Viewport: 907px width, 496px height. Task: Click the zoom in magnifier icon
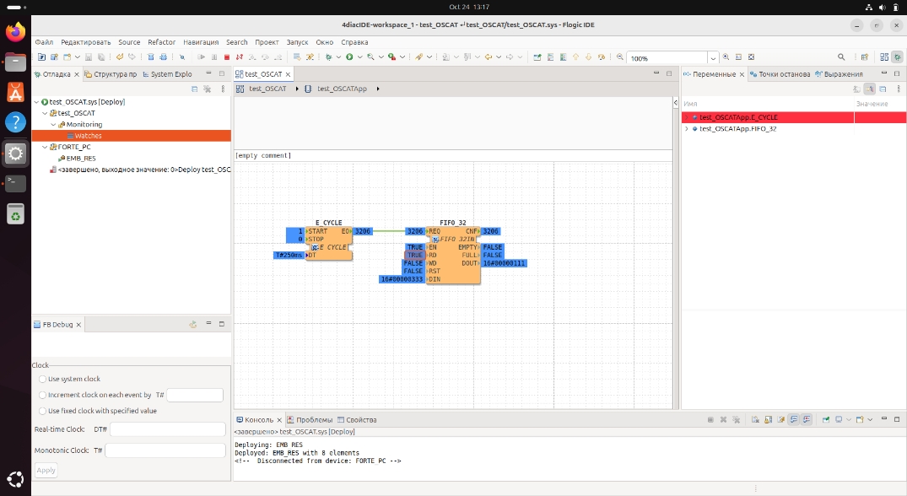[x=726, y=57]
